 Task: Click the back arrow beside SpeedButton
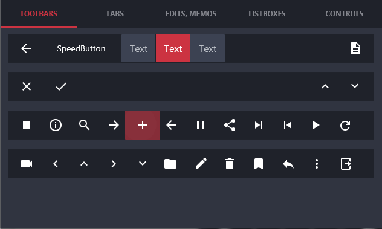(x=26, y=48)
